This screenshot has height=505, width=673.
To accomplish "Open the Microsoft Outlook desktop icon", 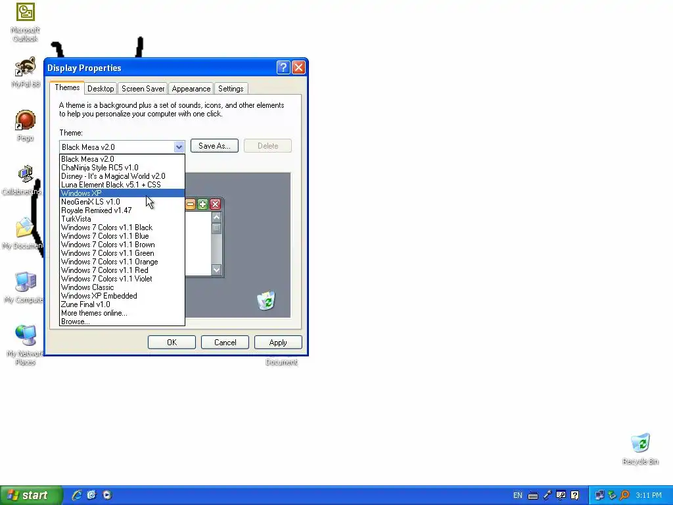I will pos(26,22).
